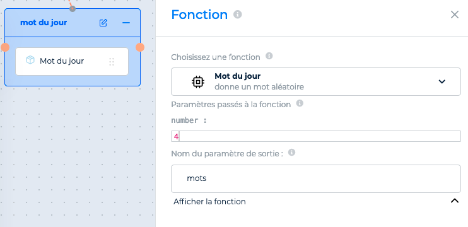Click the grey top connector dot of the node

tap(73, 9)
